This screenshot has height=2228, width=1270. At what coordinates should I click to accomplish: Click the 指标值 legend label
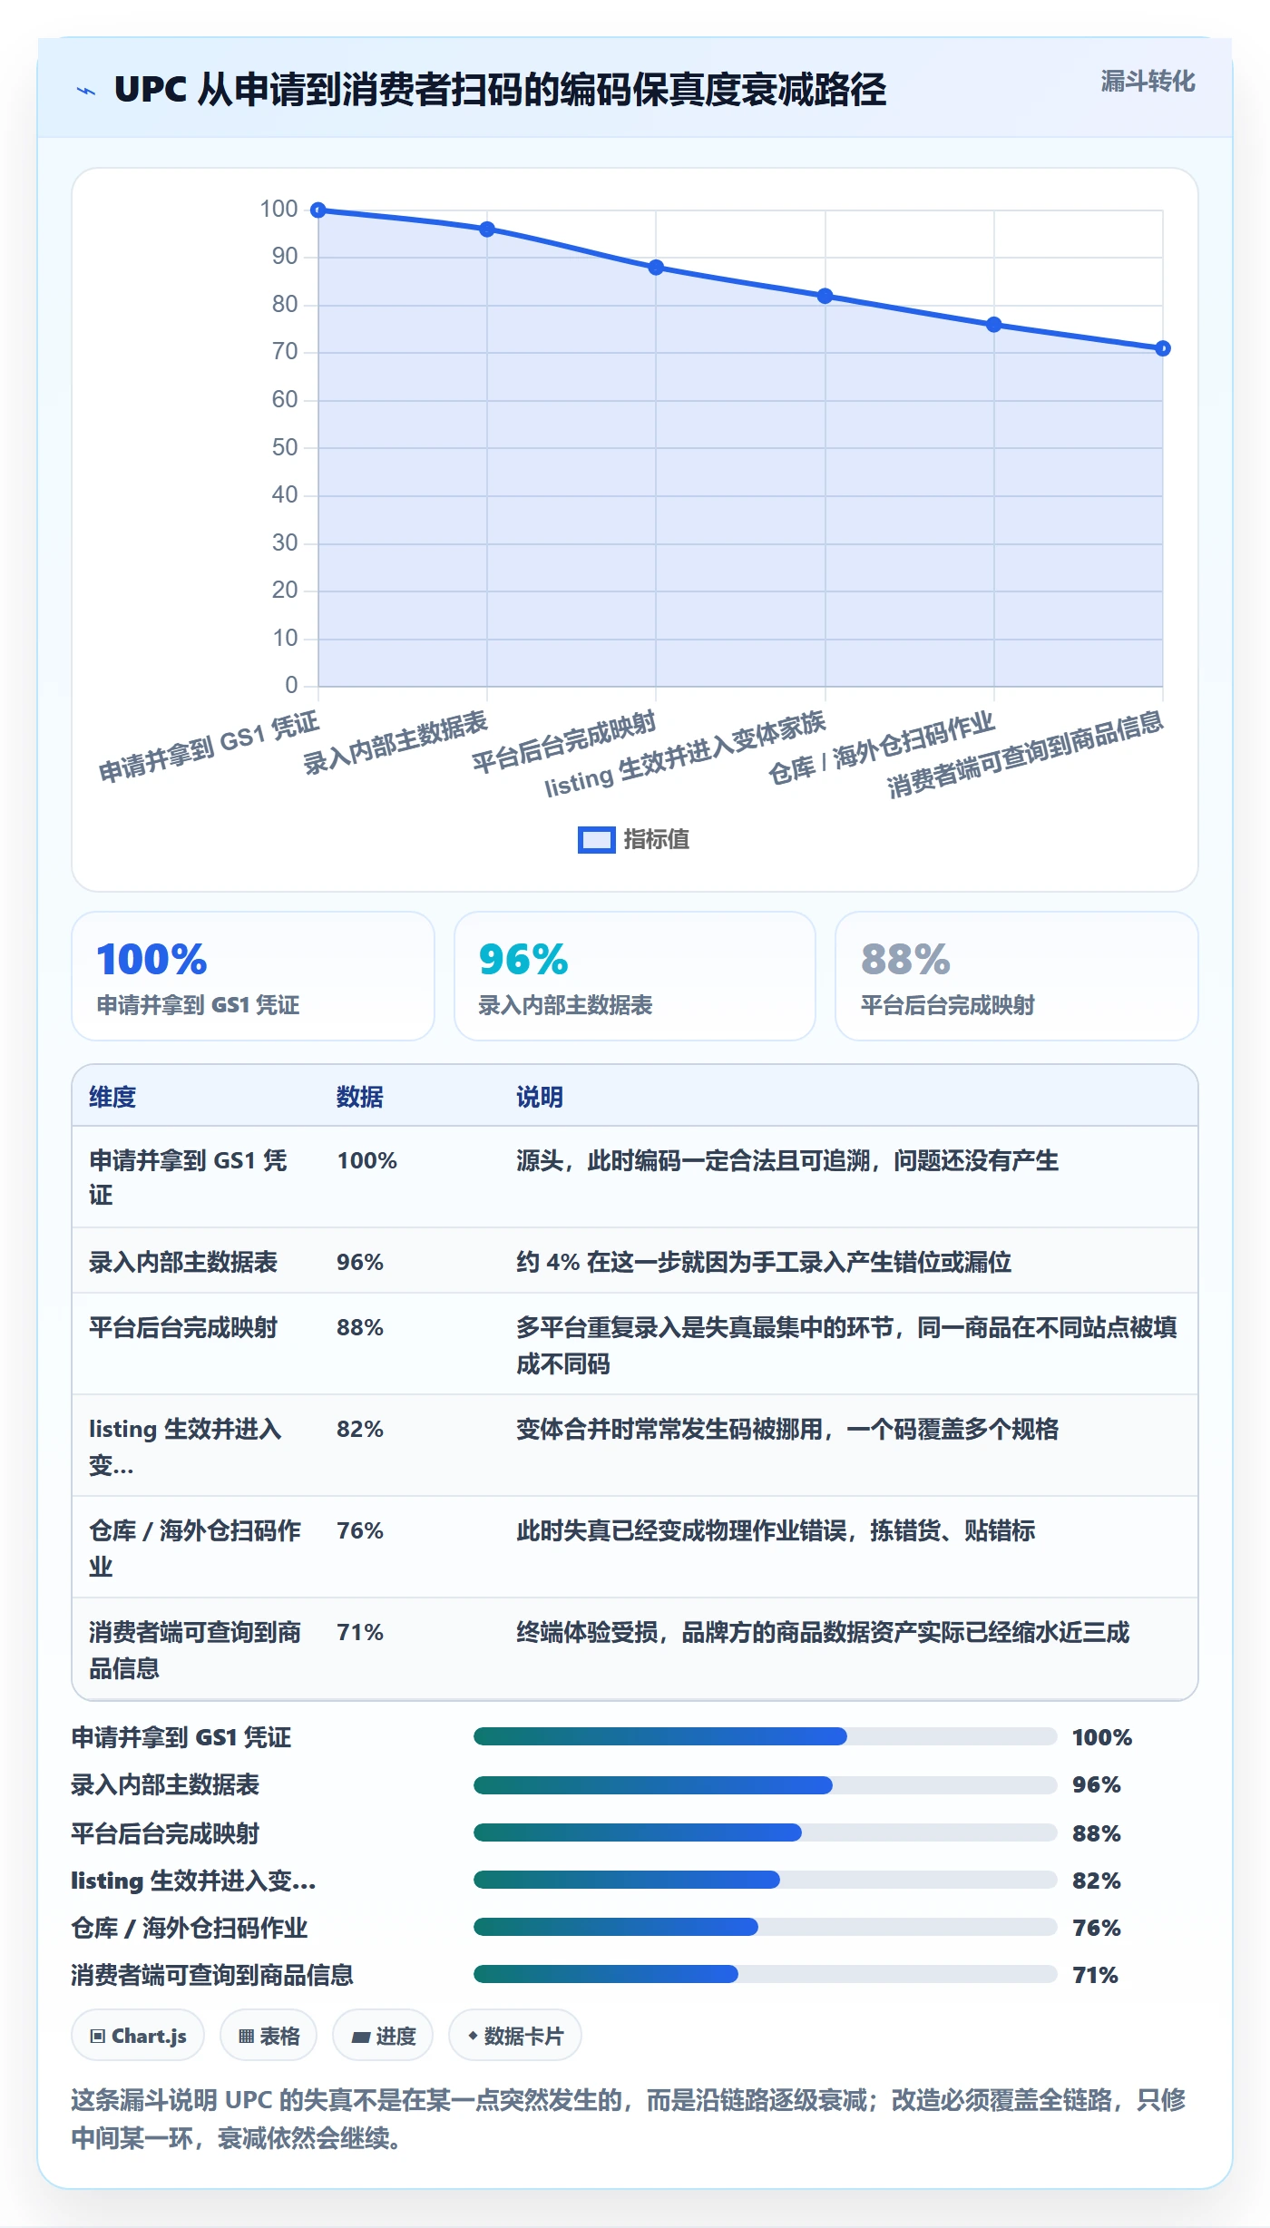(657, 840)
